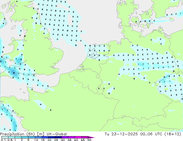Click the legend label '30'
Image resolution: width=183 pixels, height=141 pixels.
[x=63, y=140]
